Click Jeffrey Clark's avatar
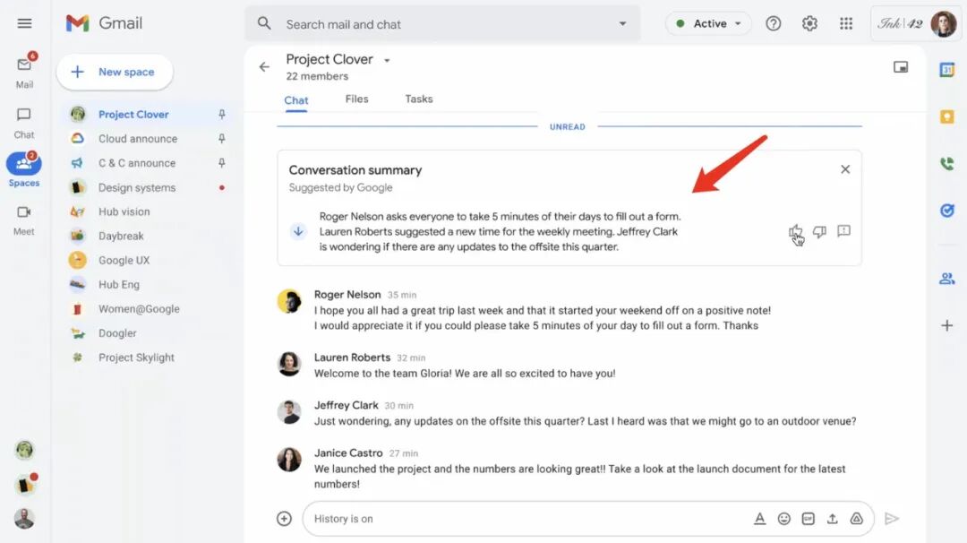The width and height of the screenshot is (967, 543). pyautogui.click(x=288, y=411)
